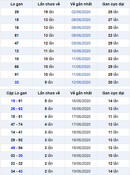This screenshot has width=130, height=175.
Task: Click the '33 lần' max gan cell
Action: coord(113,59)
